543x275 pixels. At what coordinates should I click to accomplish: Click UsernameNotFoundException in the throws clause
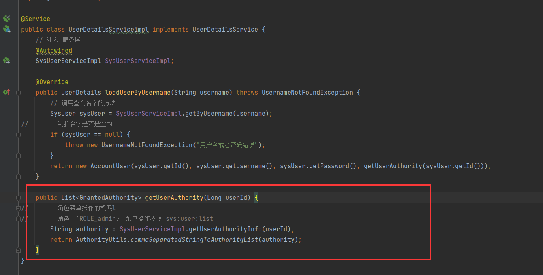307,93
